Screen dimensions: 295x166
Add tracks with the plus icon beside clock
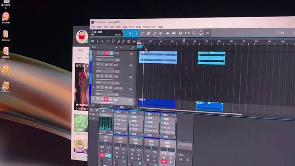click(x=134, y=41)
